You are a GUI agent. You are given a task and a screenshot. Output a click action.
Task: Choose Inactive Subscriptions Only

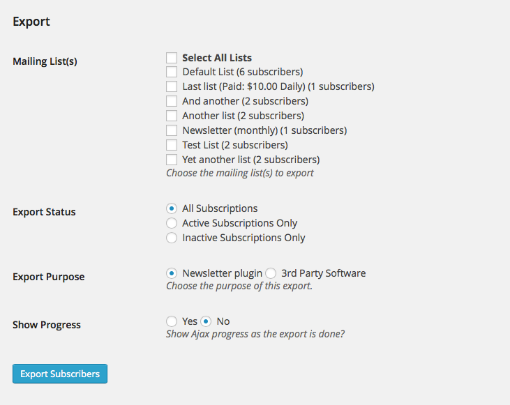click(x=172, y=238)
